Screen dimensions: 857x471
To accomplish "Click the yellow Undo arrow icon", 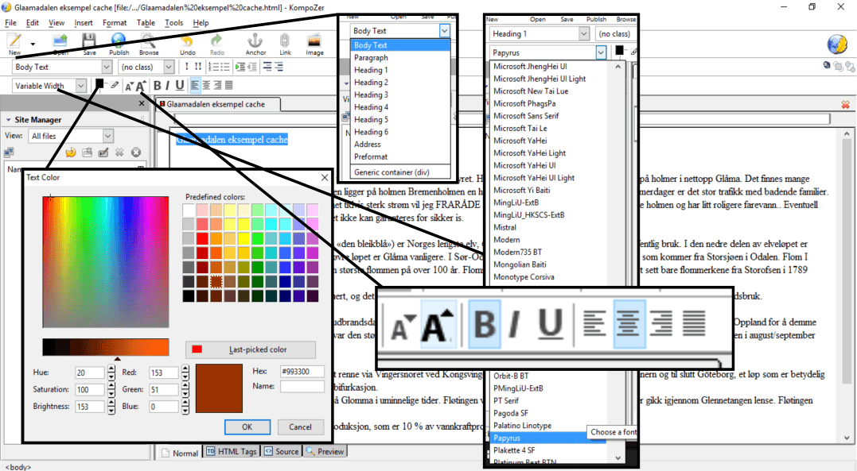I will (x=187, y=41).
